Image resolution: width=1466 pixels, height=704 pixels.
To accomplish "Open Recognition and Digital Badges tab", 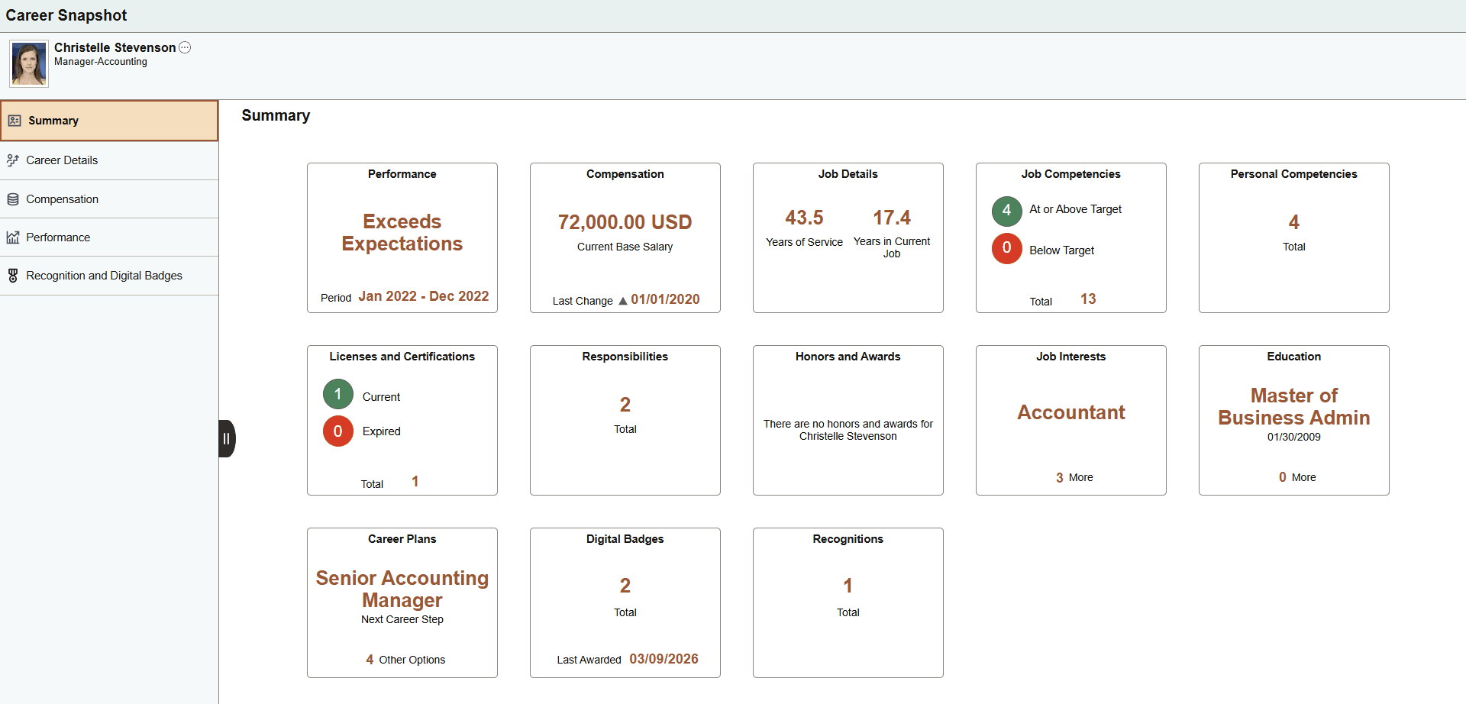I will click(x=109, y=276).
